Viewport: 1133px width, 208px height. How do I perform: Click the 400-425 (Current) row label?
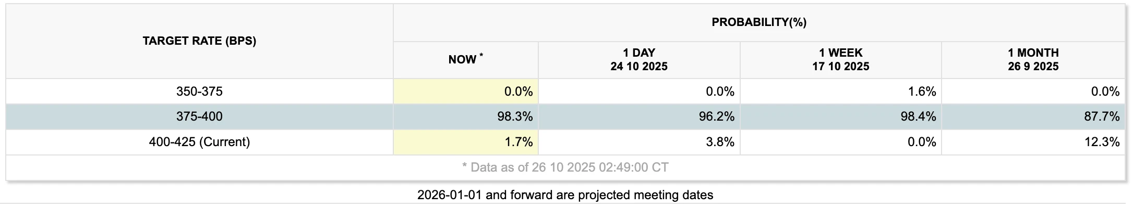coord(199,142)
